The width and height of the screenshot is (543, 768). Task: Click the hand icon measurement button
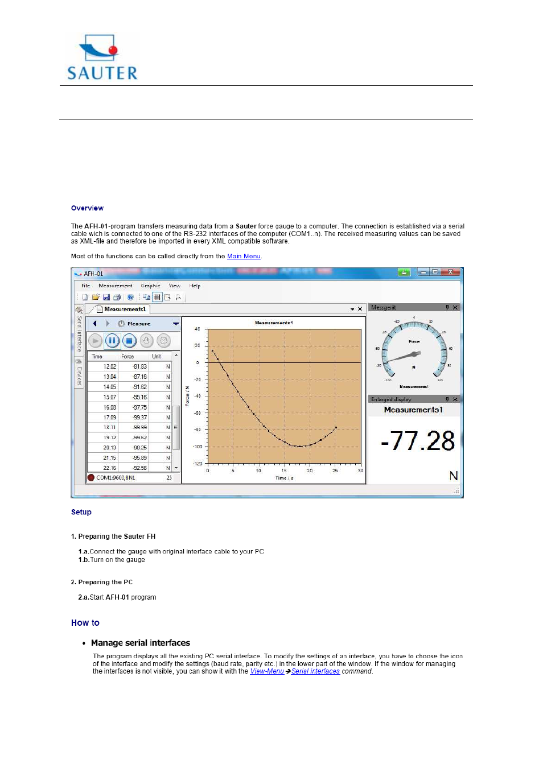tap(146, 341)
